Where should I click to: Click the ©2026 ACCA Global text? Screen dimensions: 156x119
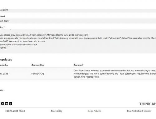15,111
